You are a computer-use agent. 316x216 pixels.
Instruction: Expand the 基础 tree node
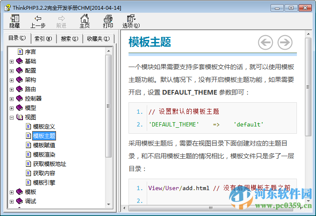pyautogui.click(x=12, y=62)
